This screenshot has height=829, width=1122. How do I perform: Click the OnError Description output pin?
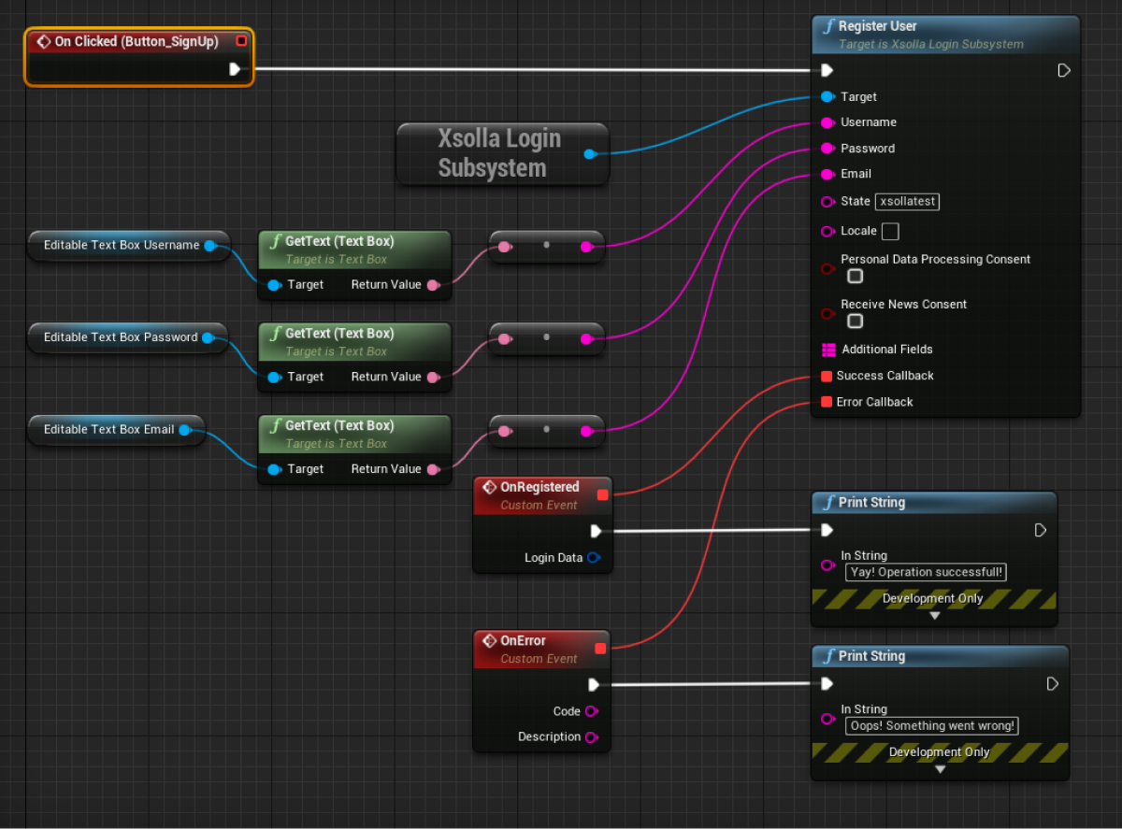click(591, 737)
